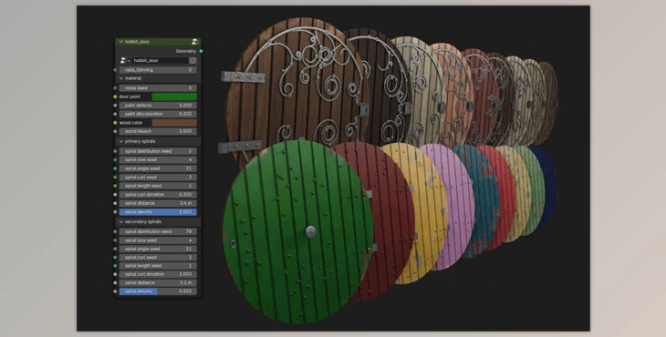Click secondary spiral distance 0.1 m field

pyautogui.click(x=158, y=282)
